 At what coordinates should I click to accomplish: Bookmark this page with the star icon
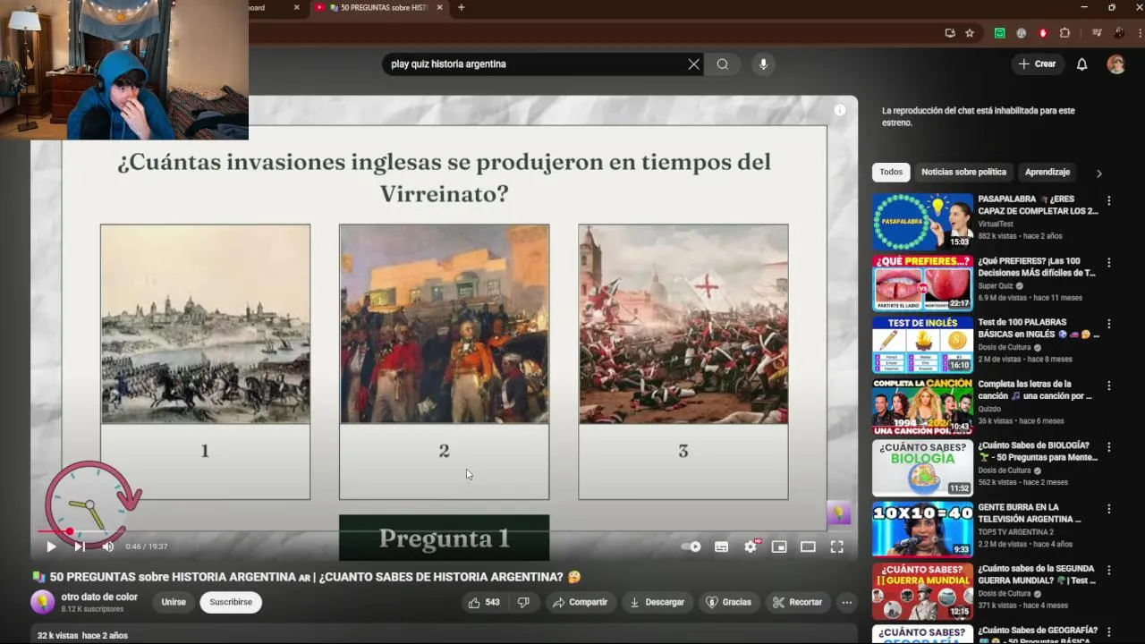pos(970,33)
